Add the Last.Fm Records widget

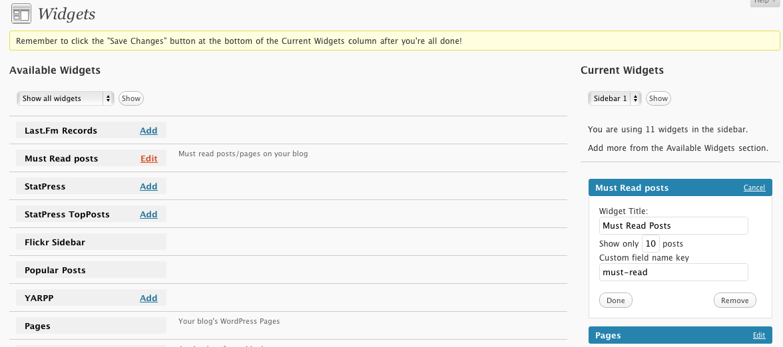148,130
